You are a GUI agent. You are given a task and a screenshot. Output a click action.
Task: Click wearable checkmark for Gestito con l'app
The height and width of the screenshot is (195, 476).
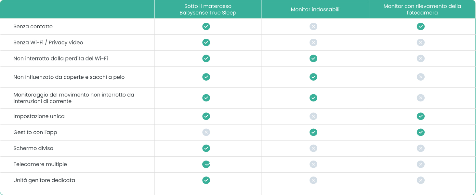click(313, 132)
